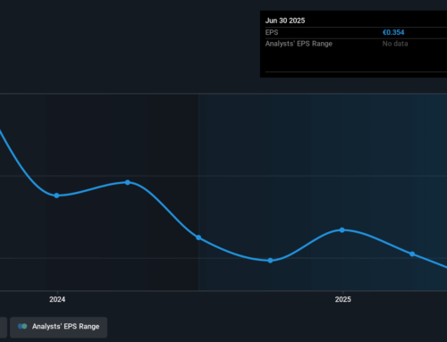
Task: Click the €0.354 EPS value
Action: 393,32
